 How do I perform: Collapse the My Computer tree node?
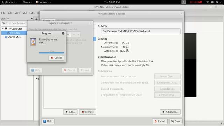3,29
